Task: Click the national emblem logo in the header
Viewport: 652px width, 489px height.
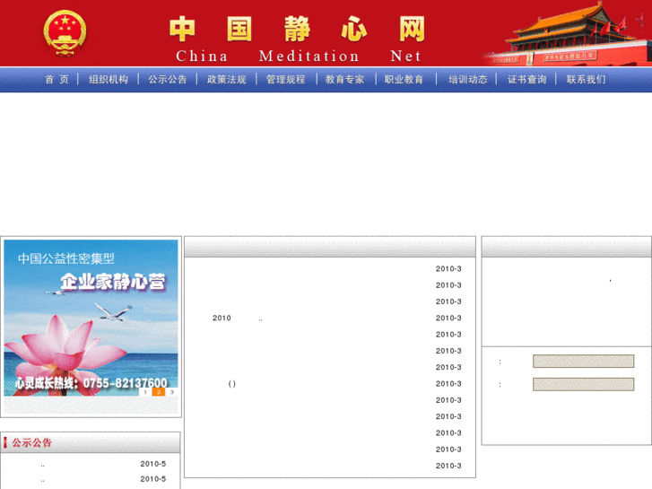Action: point(65,33)
